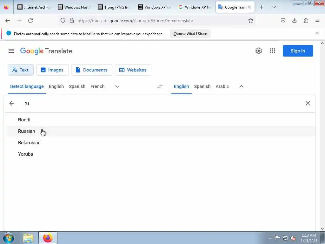Choose Spanish as source language
The image size is (325, 244).
coord(77,86)
